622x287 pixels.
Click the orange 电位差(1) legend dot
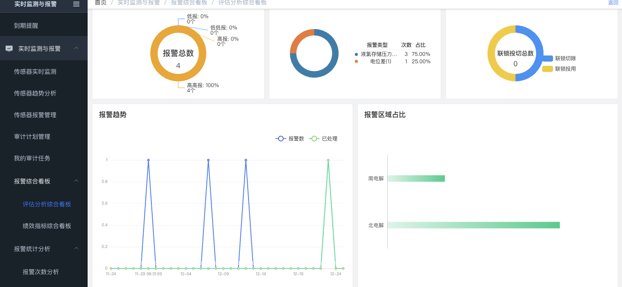pos(357,62)
